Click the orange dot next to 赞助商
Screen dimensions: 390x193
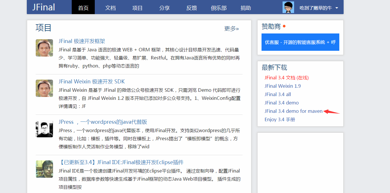(x=284, y=26)
